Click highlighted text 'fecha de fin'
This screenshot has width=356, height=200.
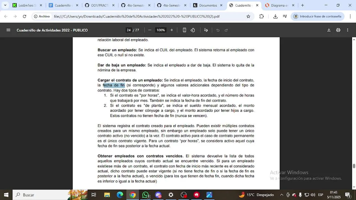pos(114,85)
